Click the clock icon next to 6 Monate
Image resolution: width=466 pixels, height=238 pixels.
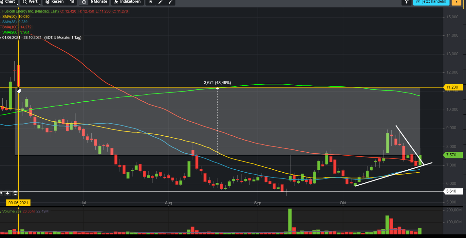pos(84,2)
